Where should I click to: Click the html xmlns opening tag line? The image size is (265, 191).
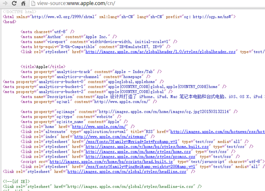119,17
